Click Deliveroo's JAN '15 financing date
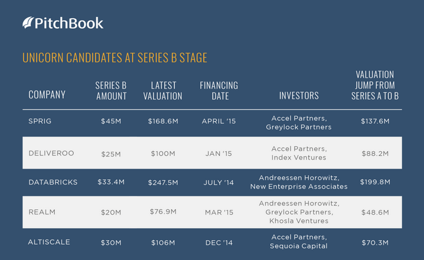The height and width of the screenshot is (260, 424). pos(219,154)
